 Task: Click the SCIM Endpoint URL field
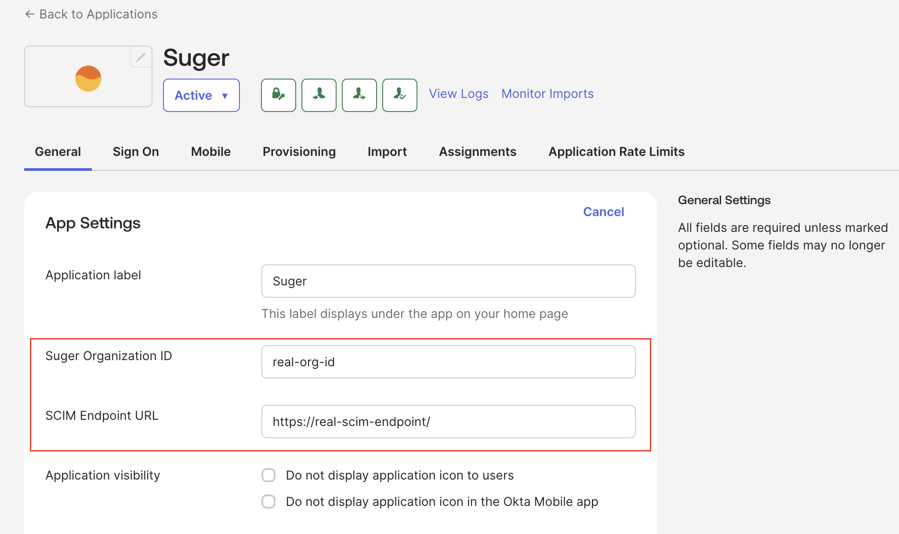point(448,422)
